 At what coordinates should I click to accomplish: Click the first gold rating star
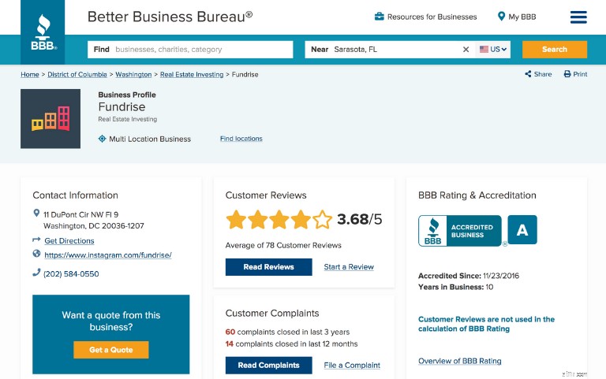coord(236,220)
